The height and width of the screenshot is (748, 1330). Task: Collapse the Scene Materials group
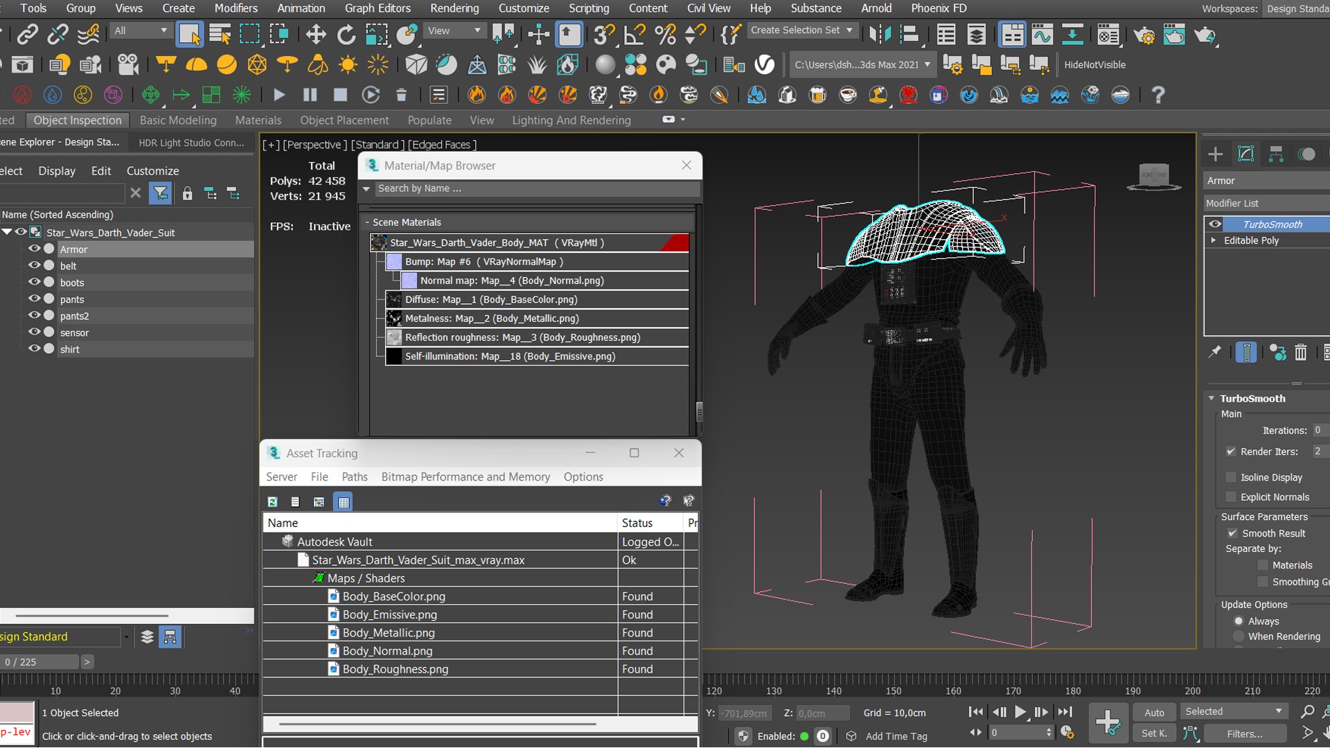[367, 222]
